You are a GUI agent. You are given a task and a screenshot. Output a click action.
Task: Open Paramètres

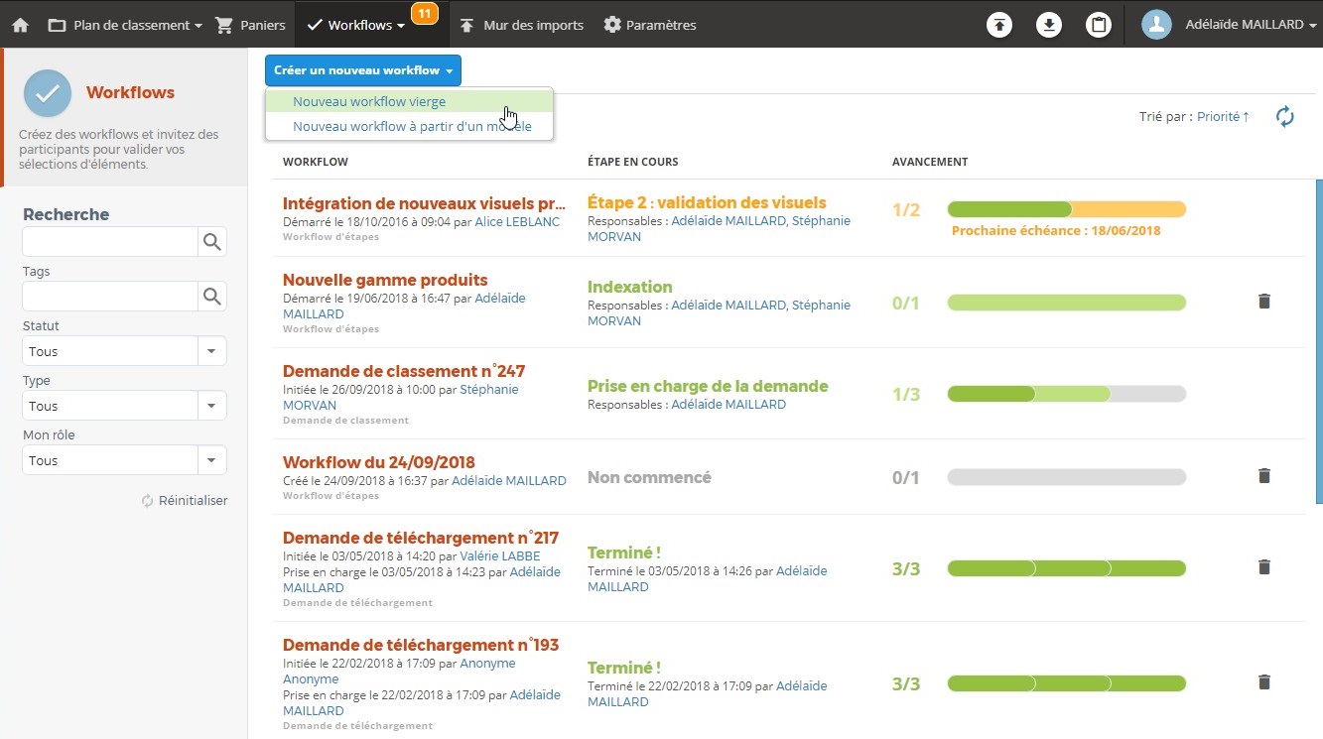[650, 25]
